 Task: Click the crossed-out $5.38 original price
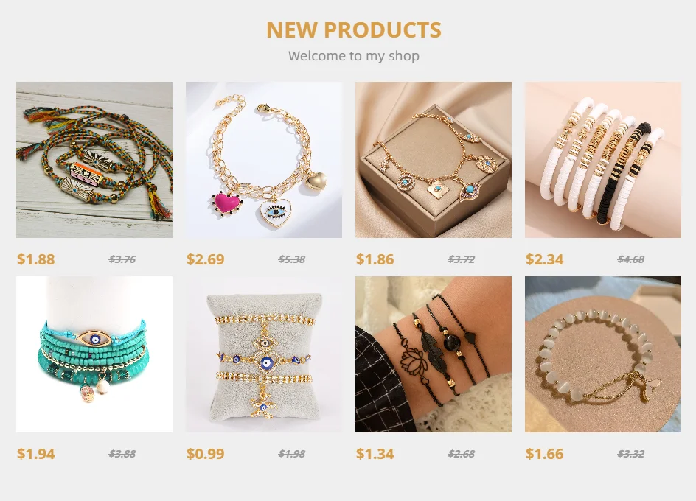coord(292,259)
